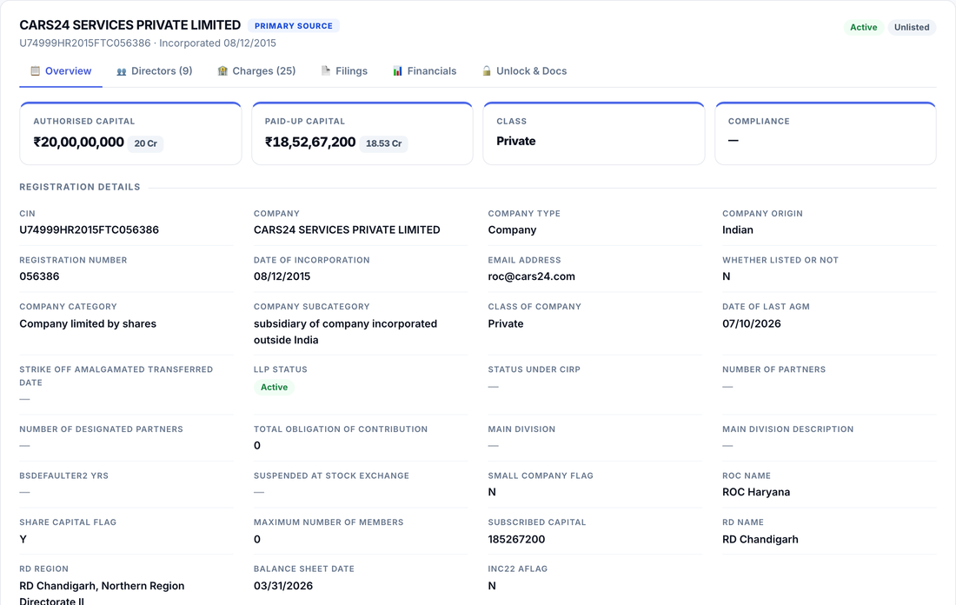Select the Class card showing Private
Viewport: 956px width, 605px height.
pyautogui.click(x=594, y=134)
